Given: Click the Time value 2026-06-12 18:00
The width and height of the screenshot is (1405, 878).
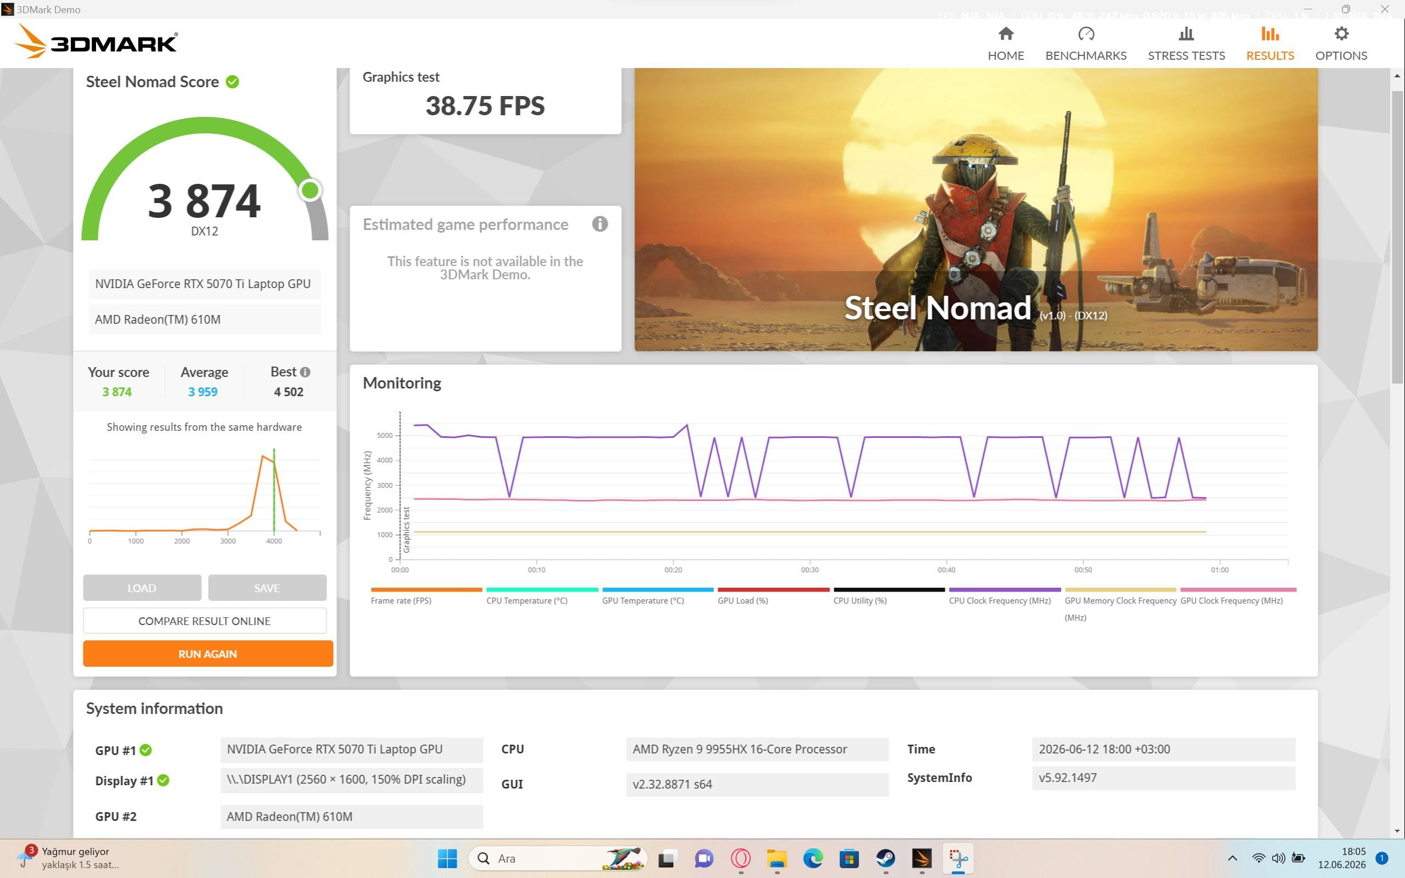Looking at the screenshot, I should click(x=1164, y=749).
